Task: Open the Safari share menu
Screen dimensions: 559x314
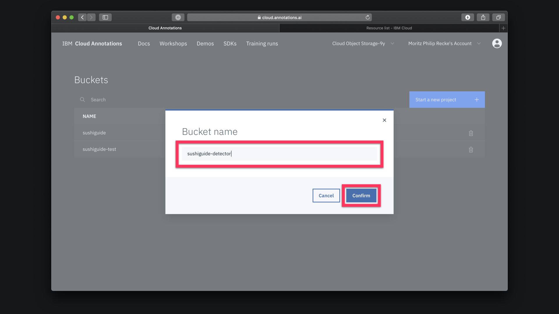Action: 483,17
